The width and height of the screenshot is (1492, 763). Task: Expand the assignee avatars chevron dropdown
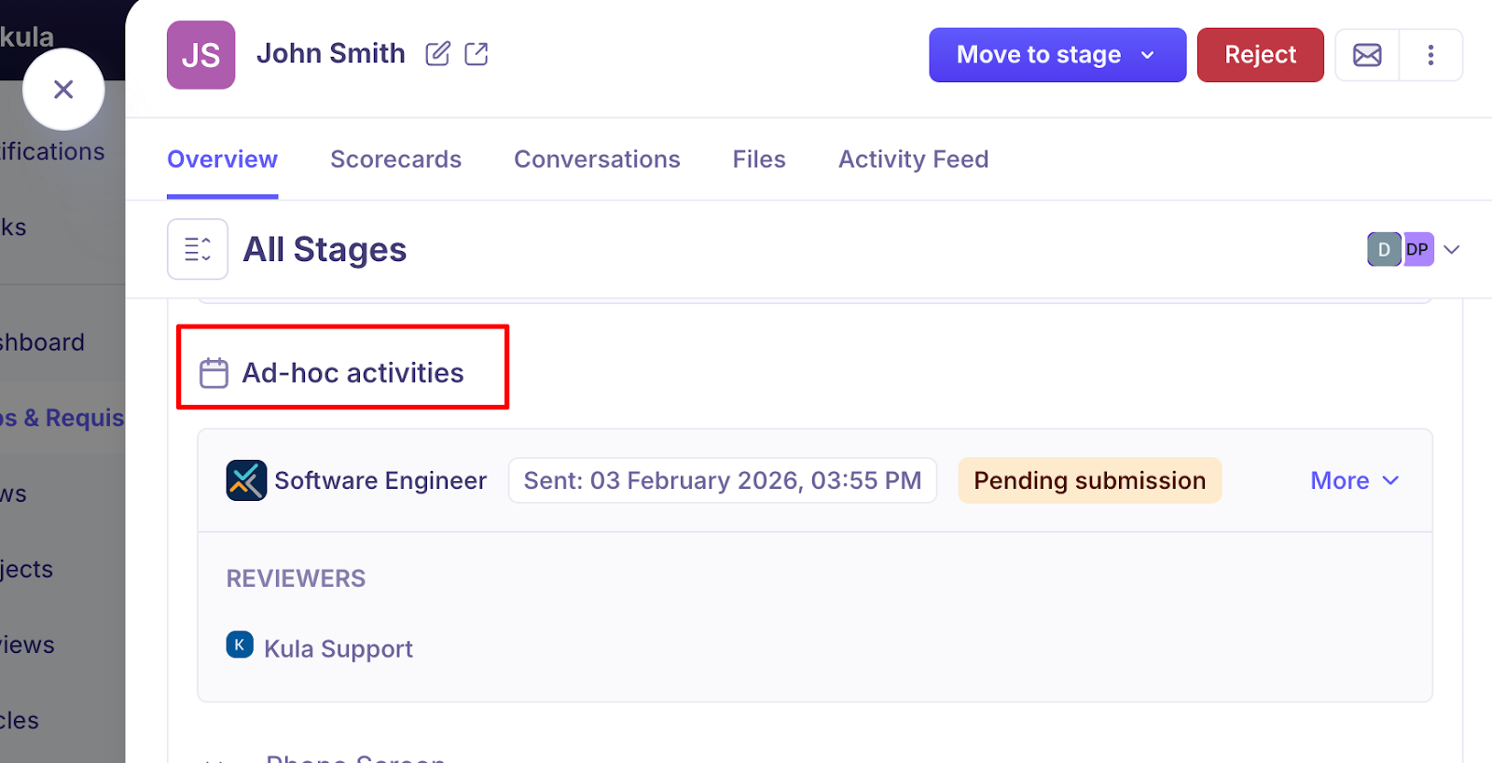pos(1452,249)
